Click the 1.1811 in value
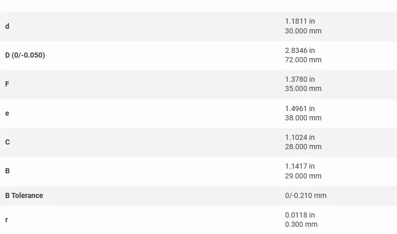Screen dimensions: 397x234 tap(300, 21)
